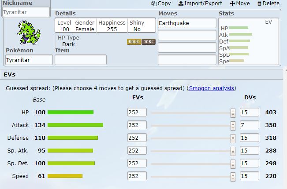
Task: Click the Tyranitar sprite image
Action: 28,33
